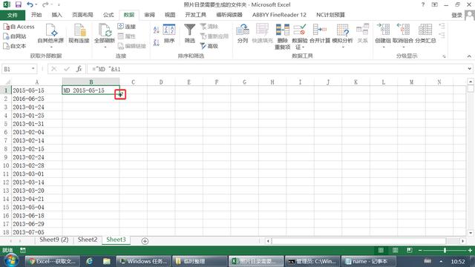This screenshot has width=475, height=267.
Task: Click the Save icon in quick access toolbar
Action: [x=19, y=4]
